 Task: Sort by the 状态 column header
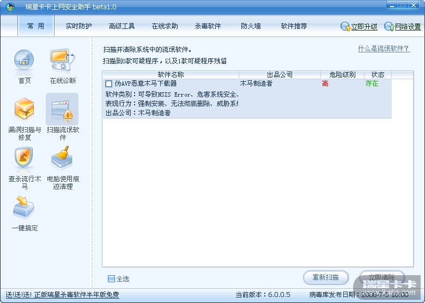point(378,75)
